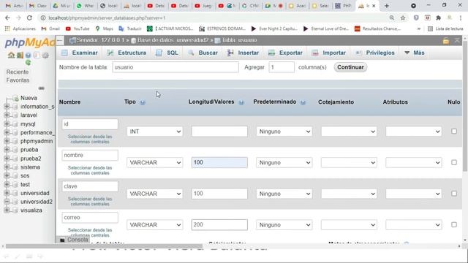Open the Privilegios tab
Viewport: 468px width, 263px height.
click(375, 53)
